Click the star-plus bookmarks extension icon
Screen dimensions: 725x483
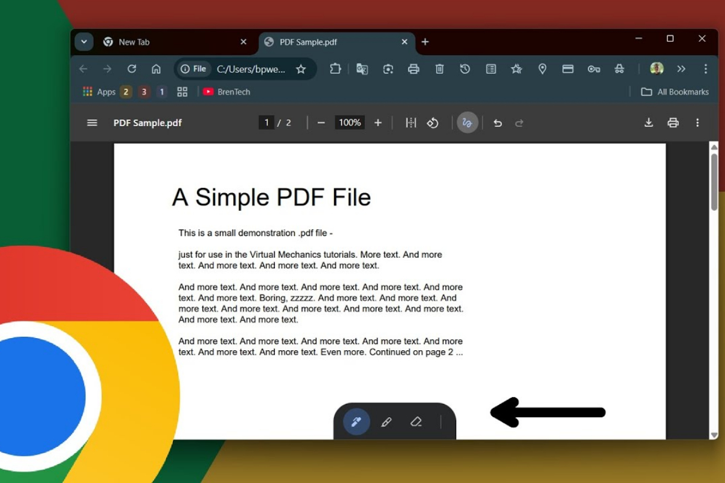coord(517,69)
